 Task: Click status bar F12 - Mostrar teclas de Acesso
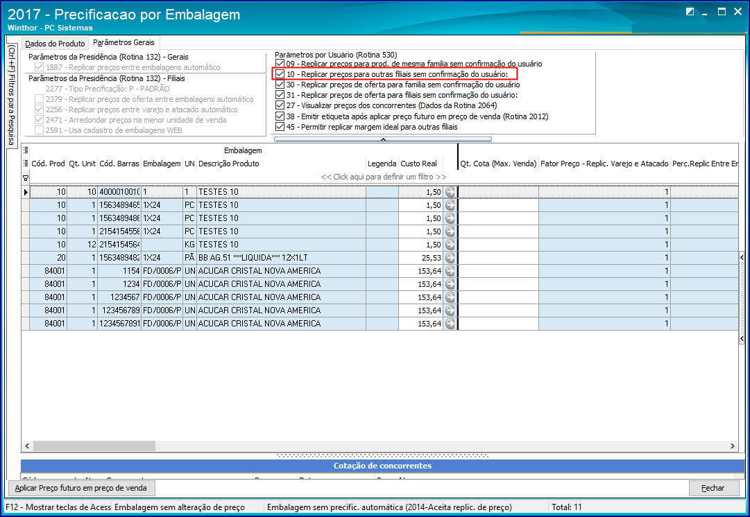click(58, 507)
